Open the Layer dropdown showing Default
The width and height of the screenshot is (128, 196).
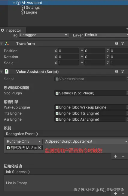pos(106,35)
